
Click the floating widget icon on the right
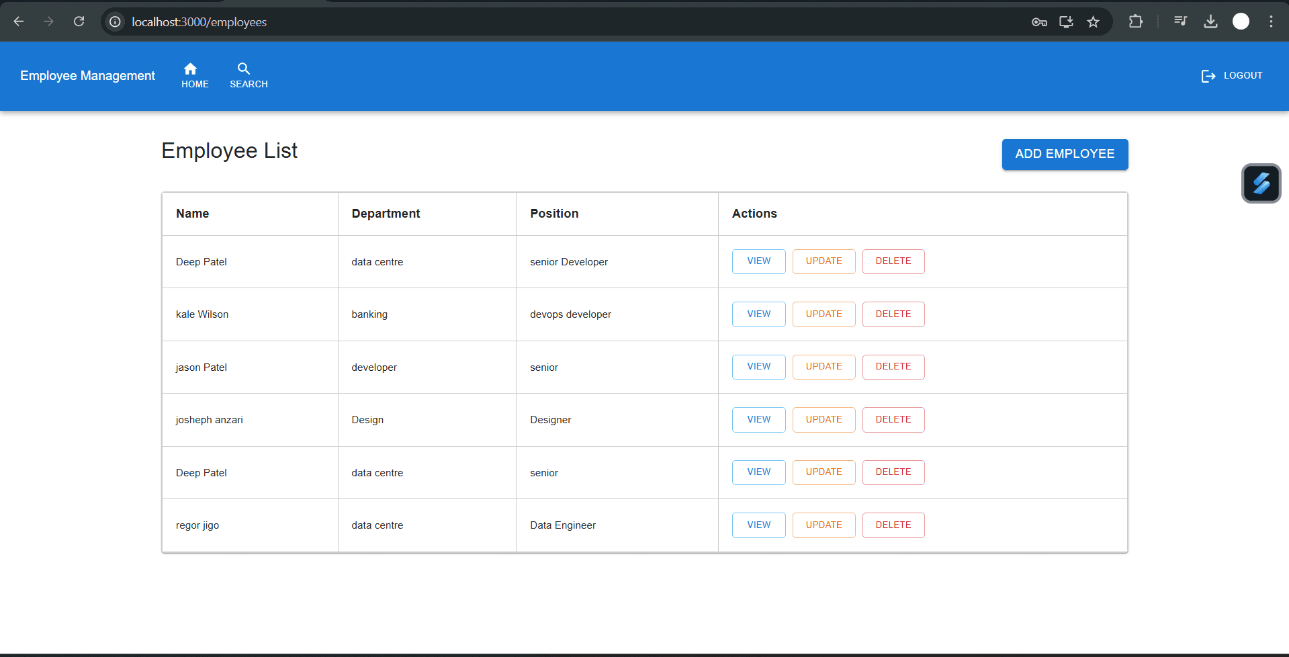(1261, 183)
